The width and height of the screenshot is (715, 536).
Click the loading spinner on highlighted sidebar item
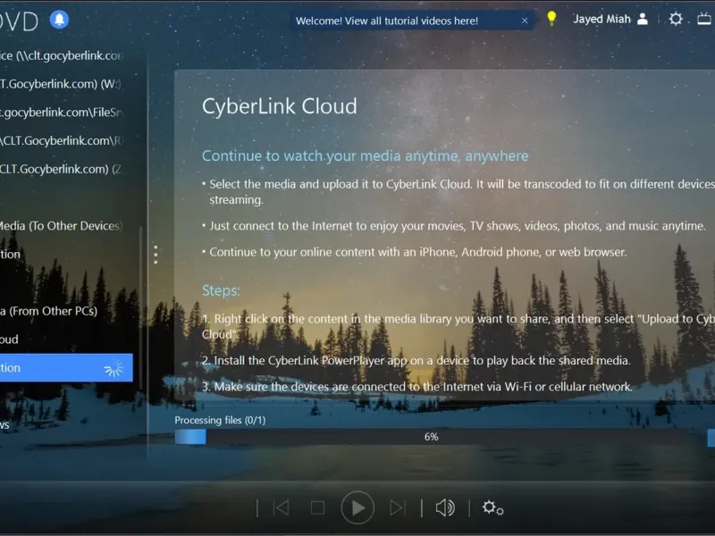pos(114,368)
